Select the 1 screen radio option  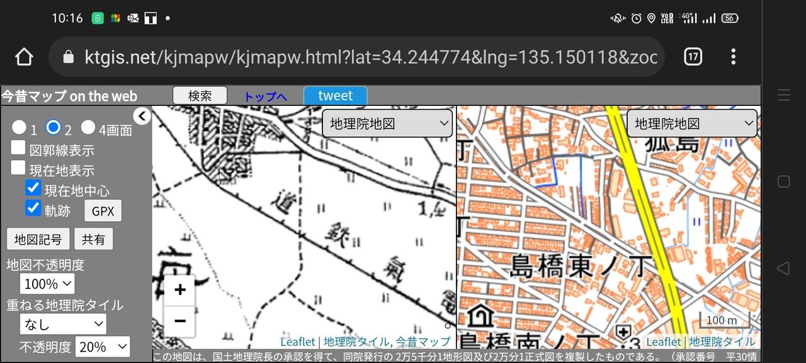click(x=19, y=128)
